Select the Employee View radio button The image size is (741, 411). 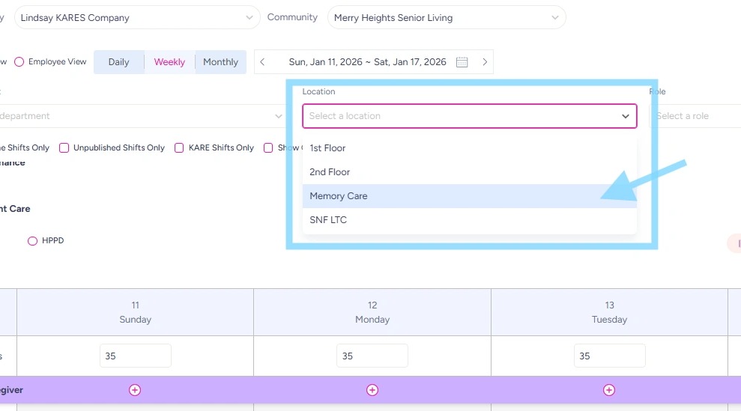point(19,62)
